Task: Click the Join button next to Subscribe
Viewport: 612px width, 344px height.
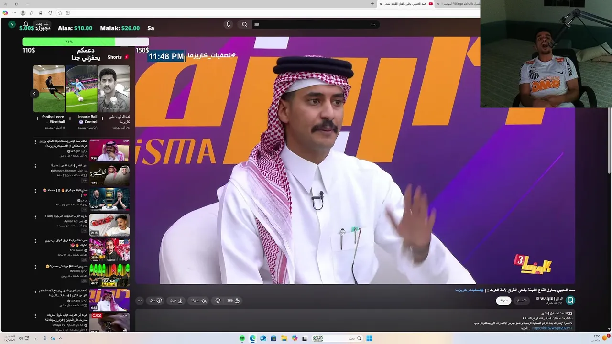Action: tap(522, 301)
